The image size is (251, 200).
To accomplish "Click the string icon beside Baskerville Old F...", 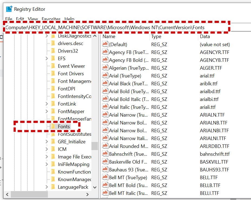I will point(105,161).
